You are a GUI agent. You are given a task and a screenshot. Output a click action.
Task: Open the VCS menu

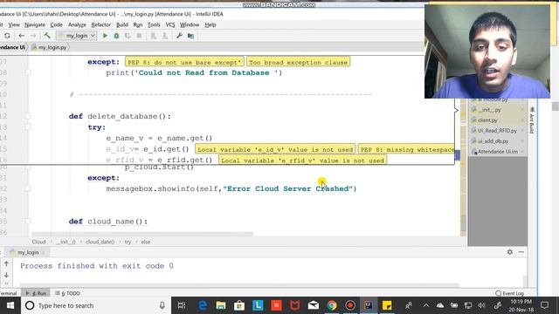[170, 24]
